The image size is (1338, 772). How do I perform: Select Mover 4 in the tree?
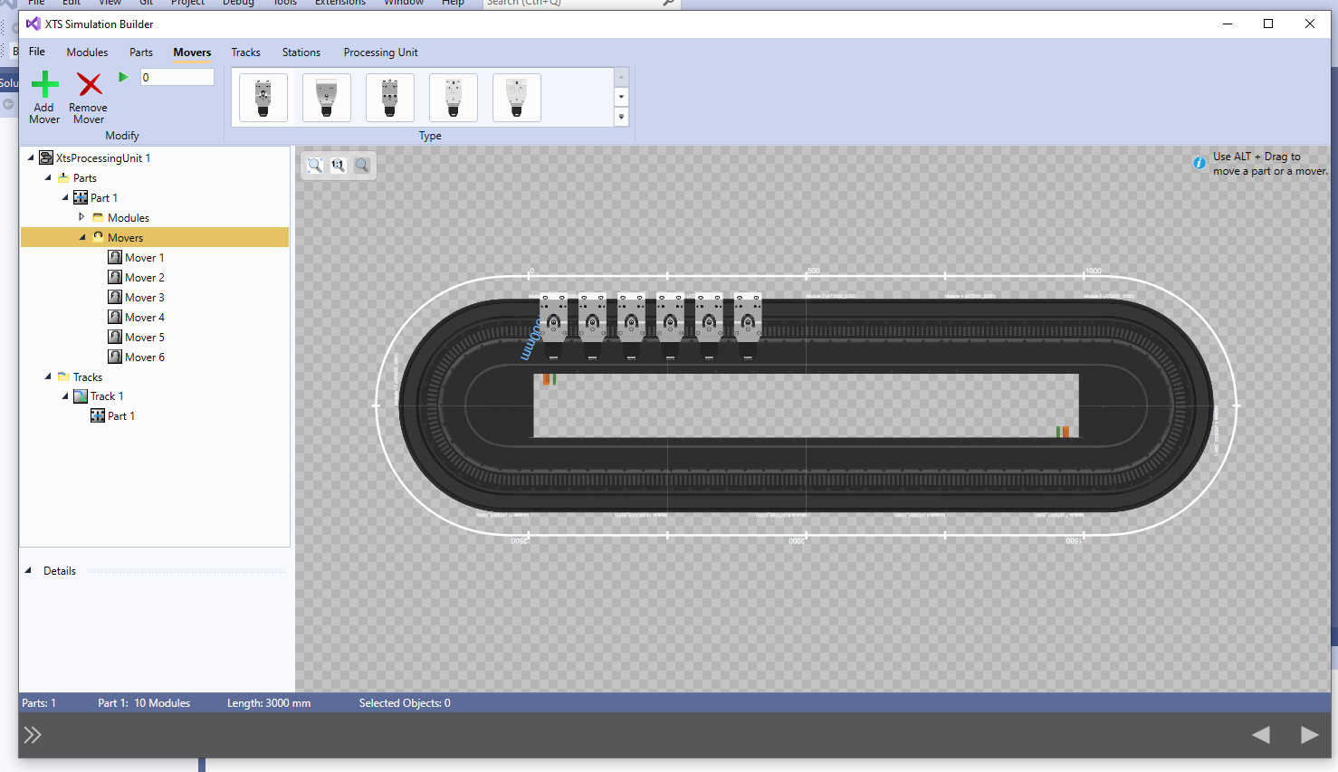(x=145, y=318)
